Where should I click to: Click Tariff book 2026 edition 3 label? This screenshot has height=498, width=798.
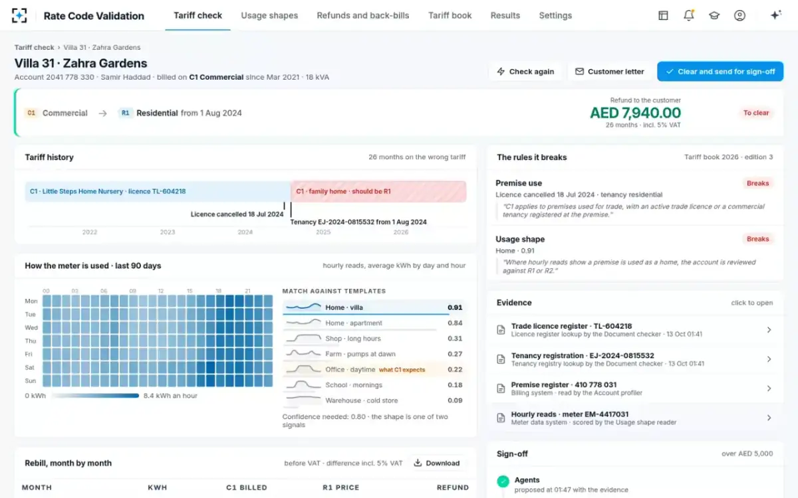(x=728, y=157)
